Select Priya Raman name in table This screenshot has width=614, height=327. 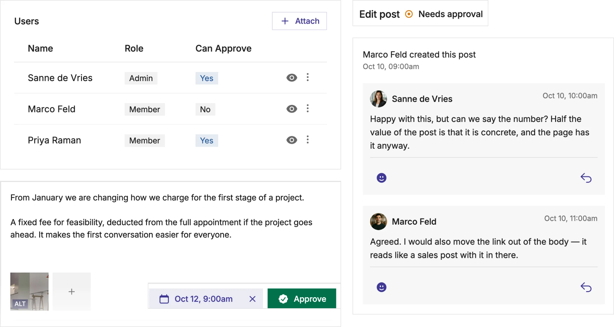54,140
